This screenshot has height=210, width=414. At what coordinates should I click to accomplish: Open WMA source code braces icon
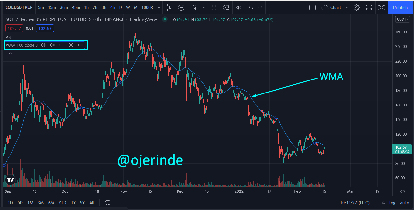click(62, 45)
